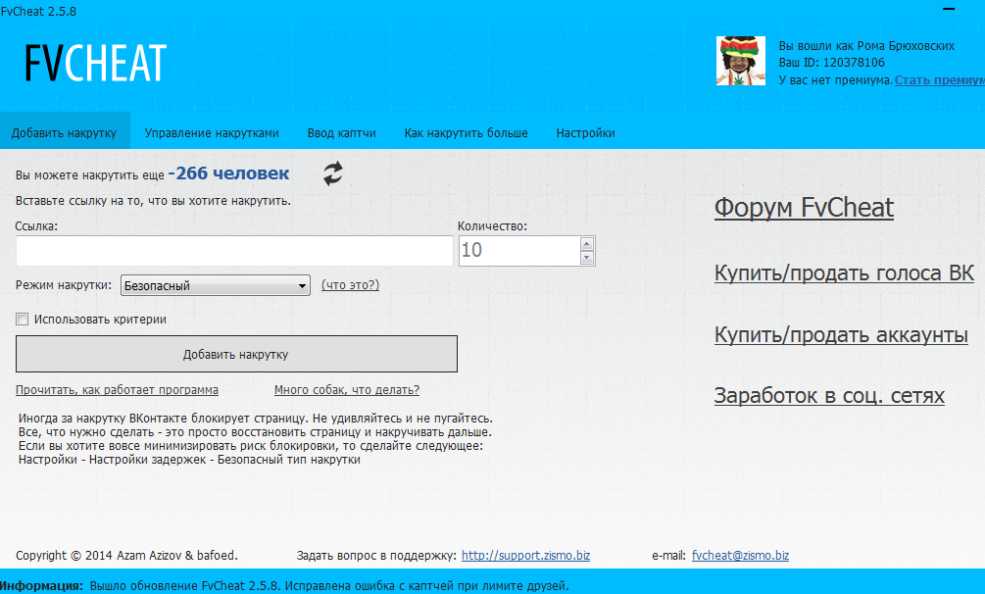Click the FvCheat 2.5.8 window title
The width and height of the screenshot is (985, 594).
38,12
